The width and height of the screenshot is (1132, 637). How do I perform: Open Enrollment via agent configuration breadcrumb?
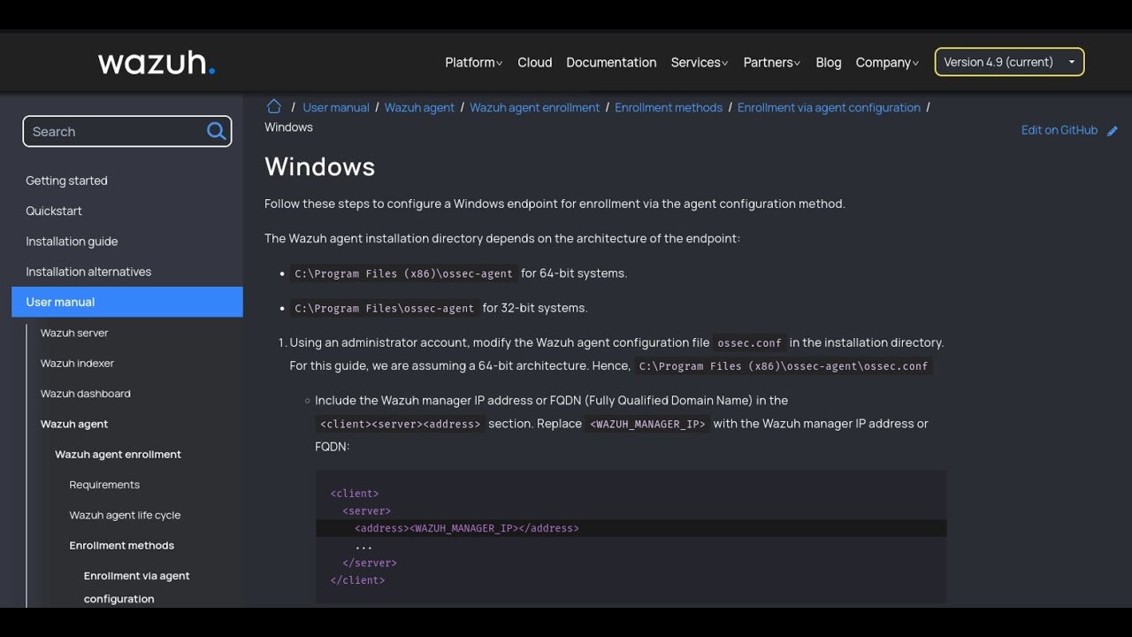click(829, 107)
